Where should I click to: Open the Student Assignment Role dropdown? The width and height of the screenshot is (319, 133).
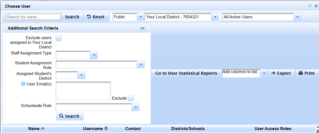(x=141, y=65)
